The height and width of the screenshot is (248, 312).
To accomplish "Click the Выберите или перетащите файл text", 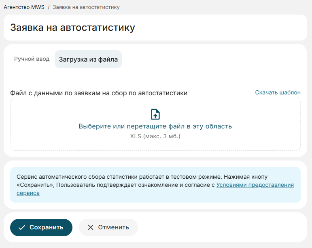I will (155, 126).
